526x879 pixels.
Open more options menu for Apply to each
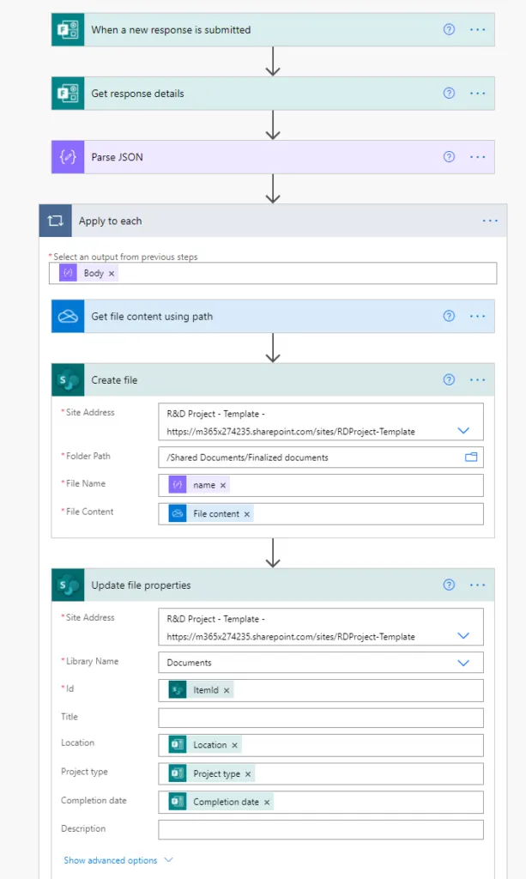490,221
